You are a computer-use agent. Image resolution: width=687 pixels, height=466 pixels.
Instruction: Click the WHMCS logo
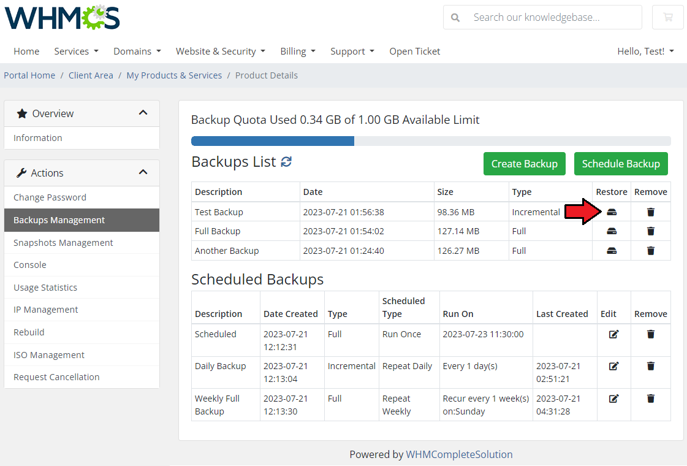pos(63,17)
